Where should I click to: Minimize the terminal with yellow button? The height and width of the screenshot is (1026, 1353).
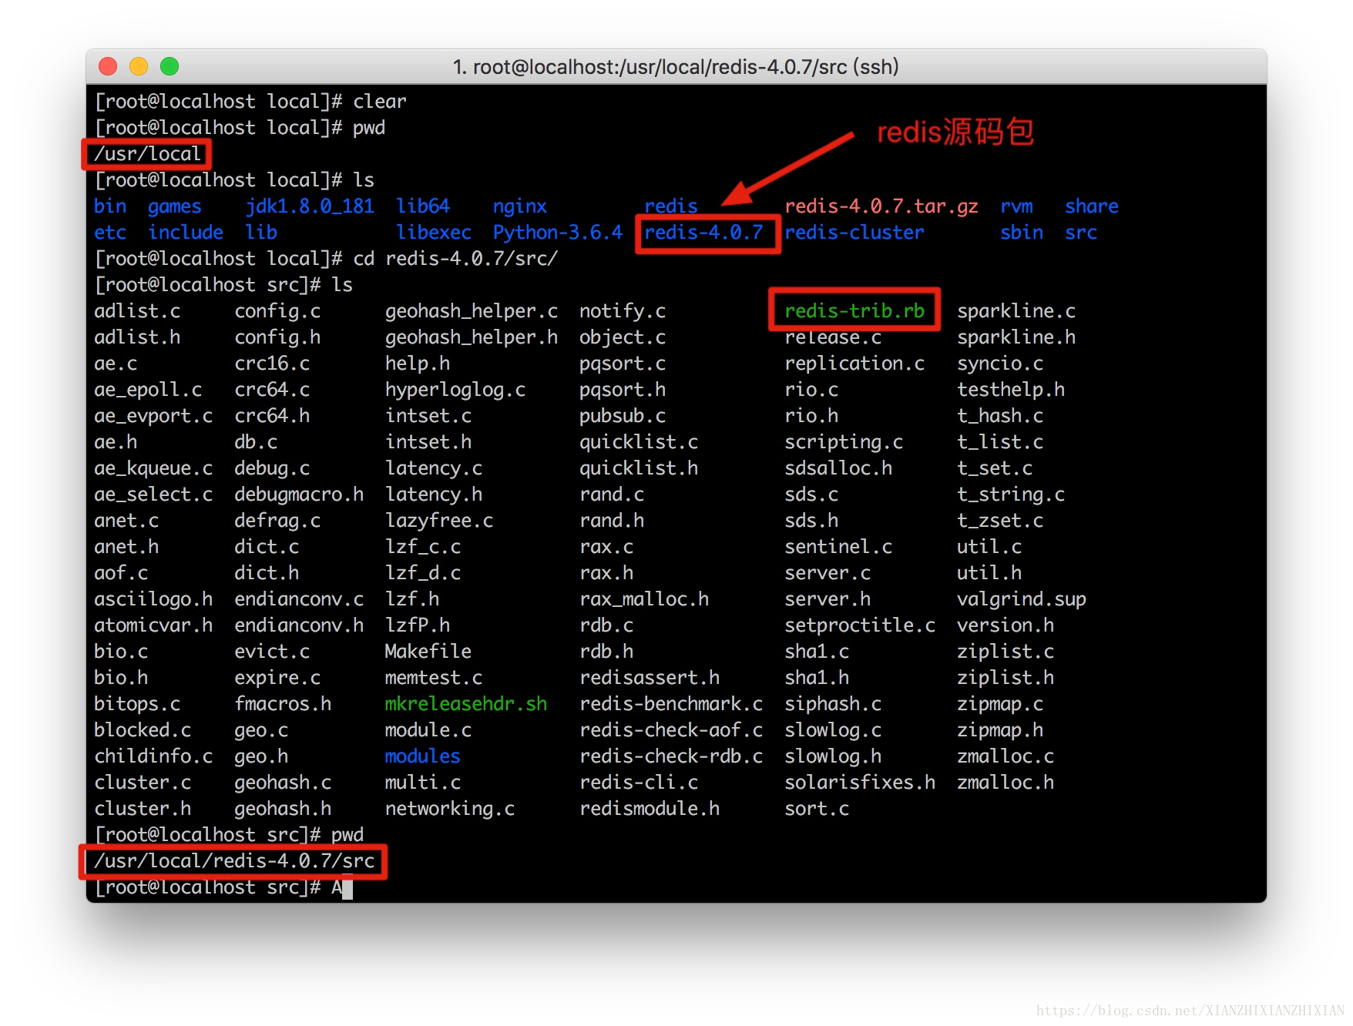click(x=139, y=66)
